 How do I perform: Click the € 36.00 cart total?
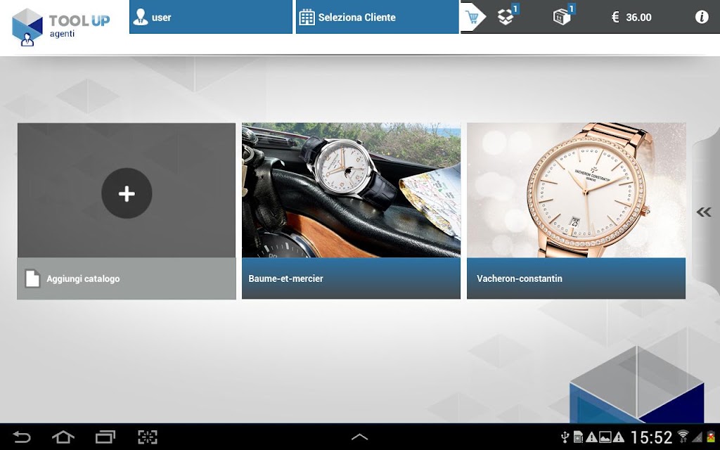(632, 18)
